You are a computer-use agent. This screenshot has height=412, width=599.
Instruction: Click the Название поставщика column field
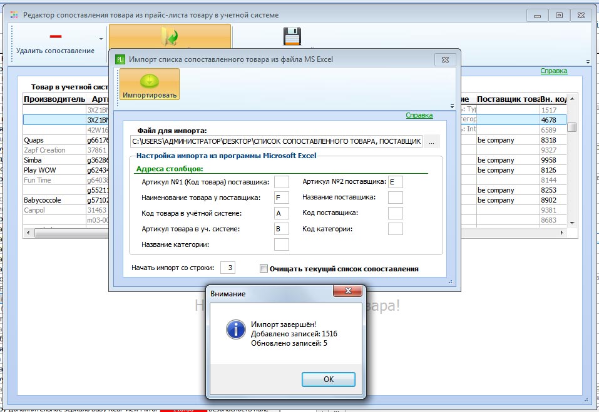click(396, 198)
